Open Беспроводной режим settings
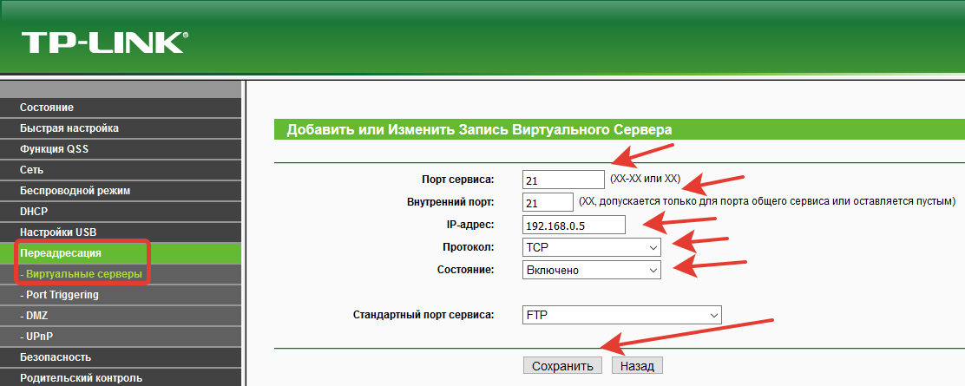Screen dimensions: 965x386 (x=75, y=191)
